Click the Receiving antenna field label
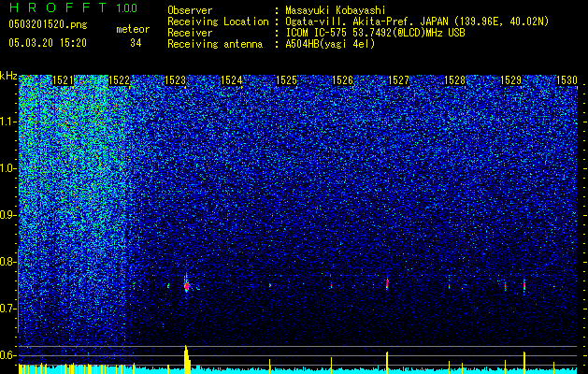Image resolution: width=588 pixels, height=374 pixels. 215,44
